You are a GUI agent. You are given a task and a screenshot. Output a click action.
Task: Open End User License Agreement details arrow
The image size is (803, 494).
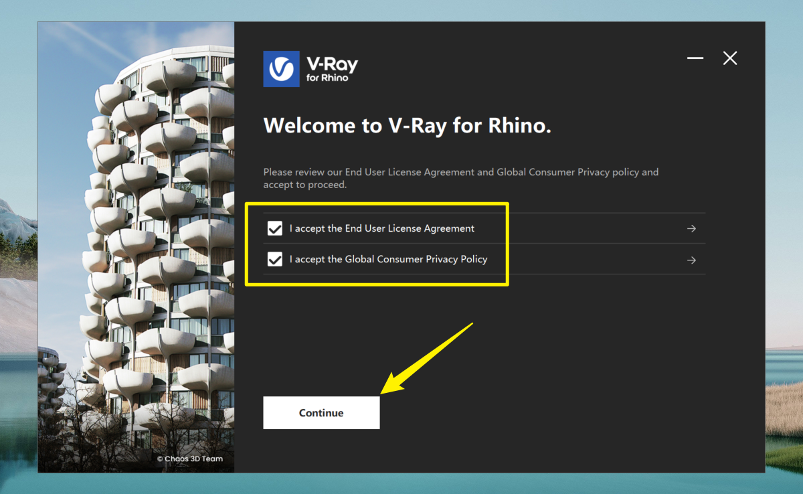tap(691, 229)
